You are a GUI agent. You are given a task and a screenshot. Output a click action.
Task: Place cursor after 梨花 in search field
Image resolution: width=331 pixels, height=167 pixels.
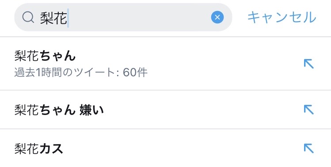pos(68,18)
